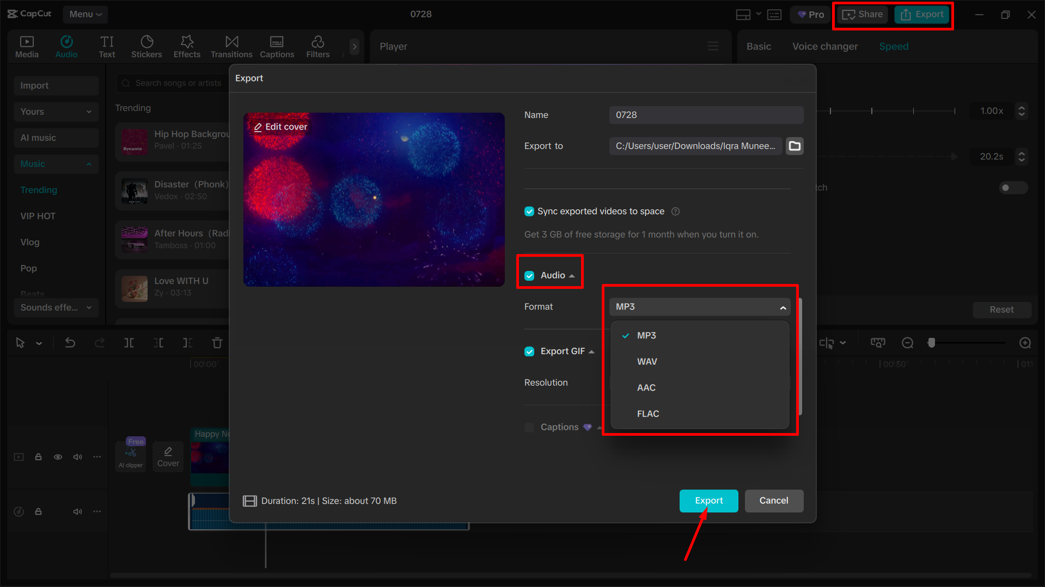Switch to the Voice changer tab
The height and width of the screenshot is (587, 1045).
click(824, 46)
